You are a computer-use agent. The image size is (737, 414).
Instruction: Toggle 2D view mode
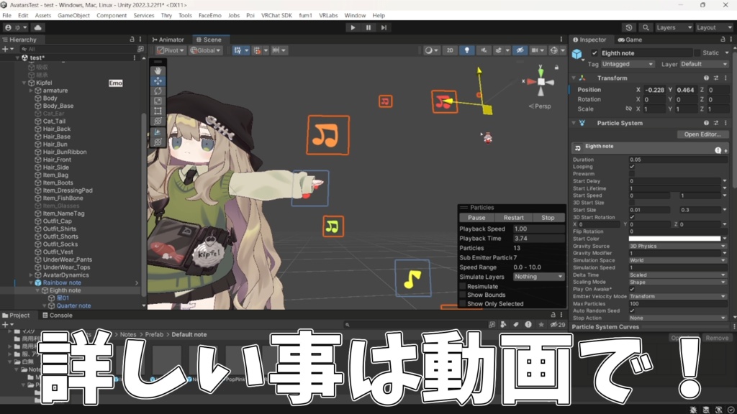pos(450,50)
